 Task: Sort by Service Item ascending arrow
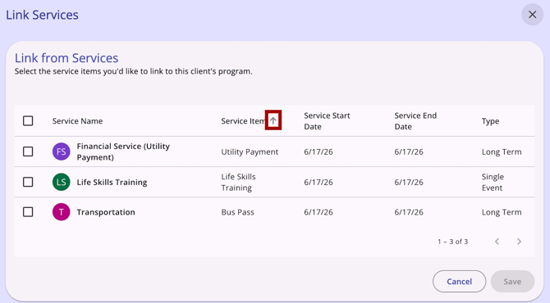click(273, 120)
